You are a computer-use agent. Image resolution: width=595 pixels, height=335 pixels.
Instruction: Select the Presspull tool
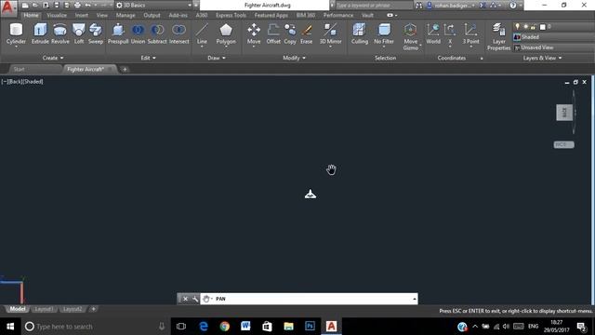pyautogui.click(x=118, y=34)
